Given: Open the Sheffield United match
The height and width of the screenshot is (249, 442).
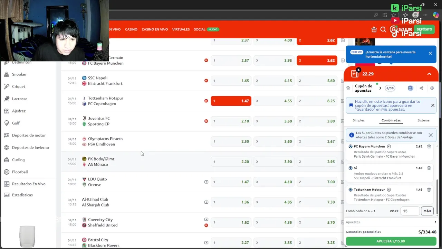Looking at the screenshot, I should pyautogui.click(x=103, y=225).
